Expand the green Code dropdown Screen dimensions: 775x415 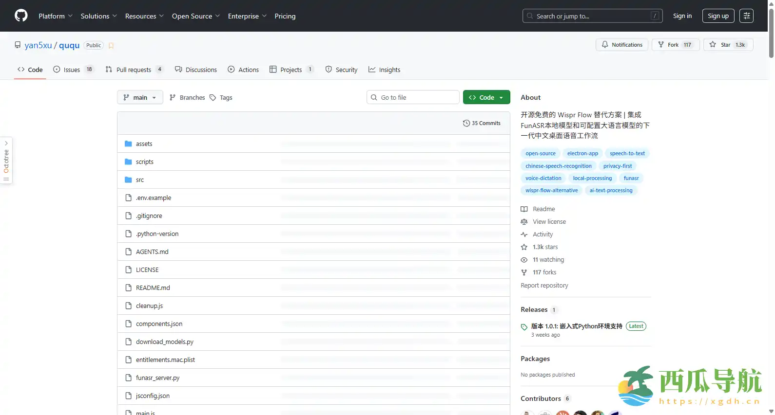(486, 98)
